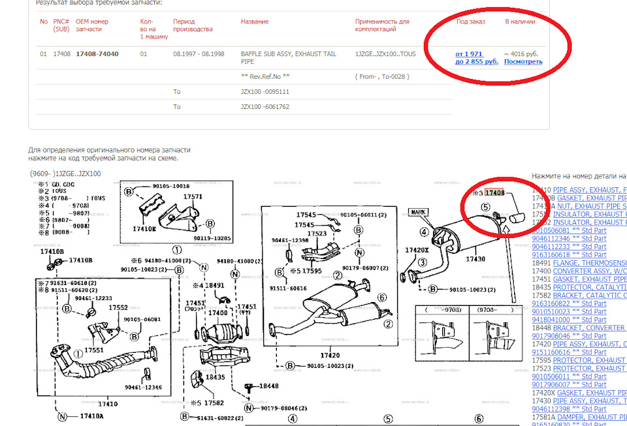This screenshot has height=426, width=627.
Task: Click part code 17420X on the diagram
Action: (x=417, y=251)
